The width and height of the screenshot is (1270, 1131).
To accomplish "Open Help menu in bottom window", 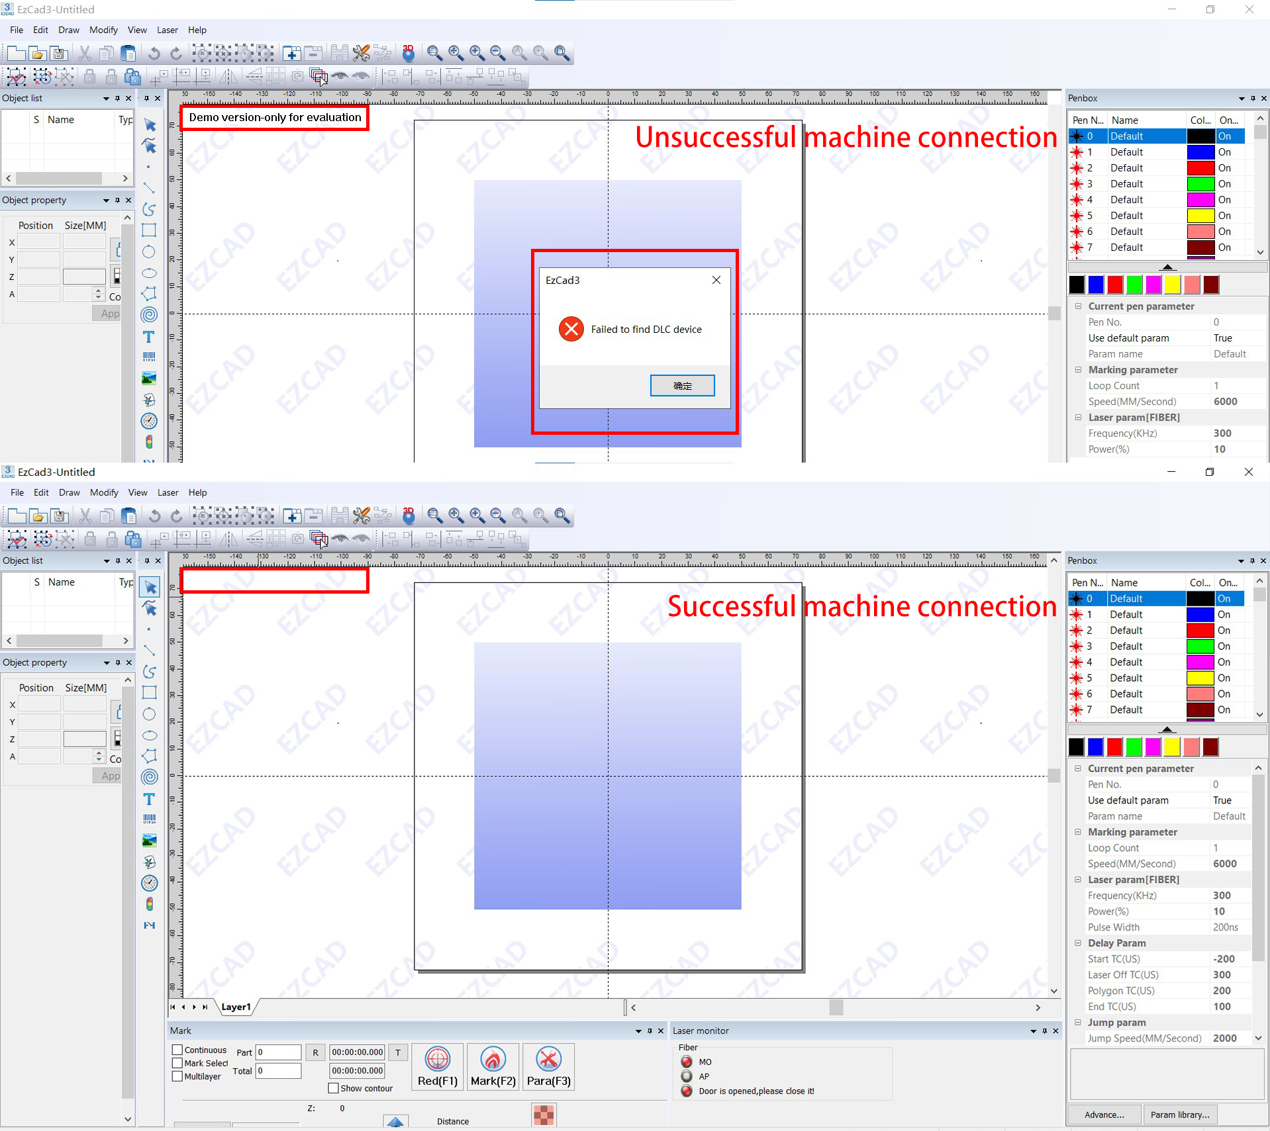I will click(197, 492).
